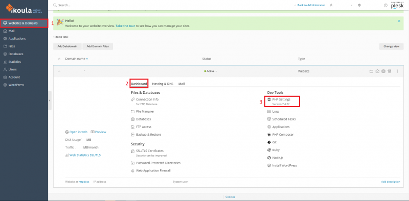Switch to the Hosting & DNS tab

point(163,84)
